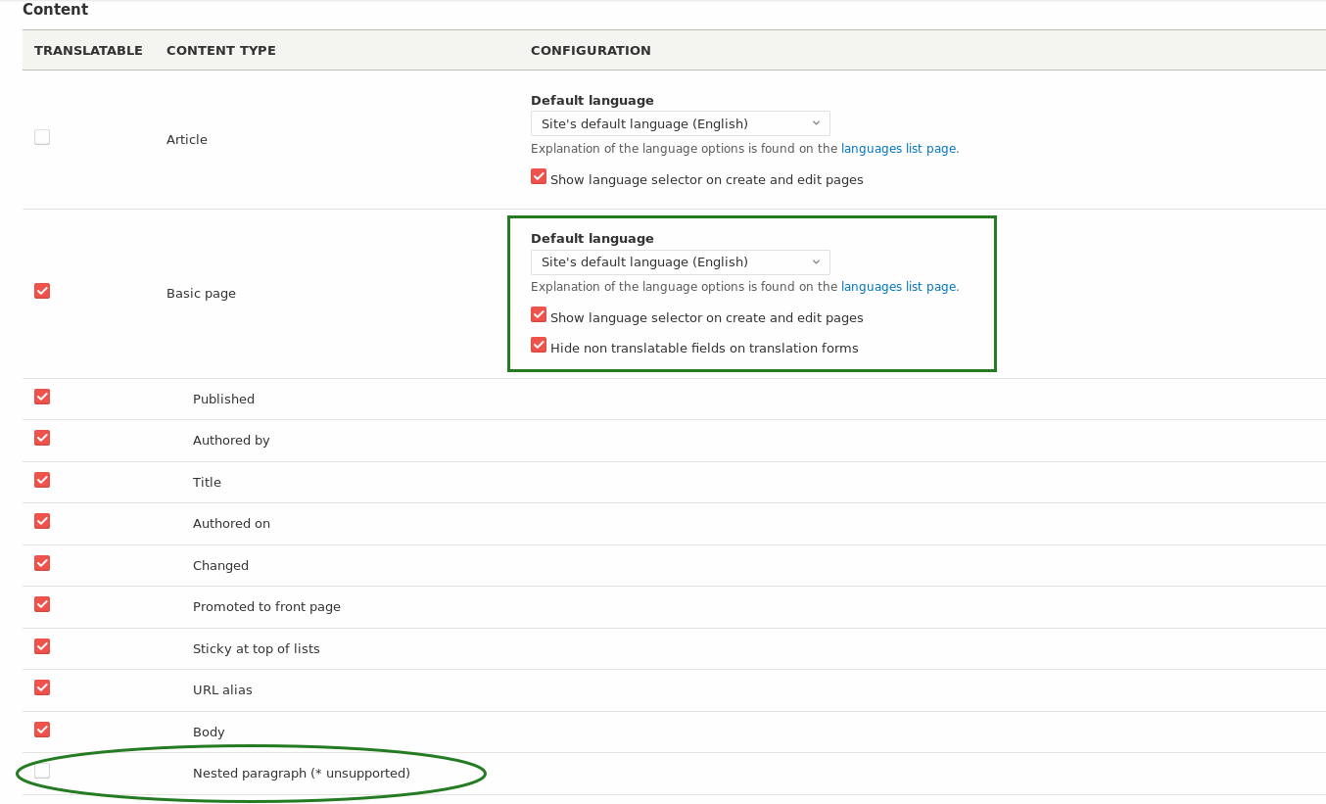Toggle the Changed field checkbox

coord(42,563)
